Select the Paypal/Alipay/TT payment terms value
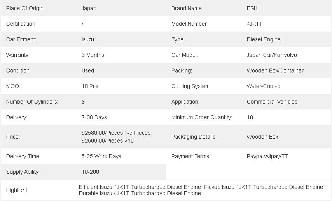Viewport: 332px width, 201px height. tap(267, 157)
